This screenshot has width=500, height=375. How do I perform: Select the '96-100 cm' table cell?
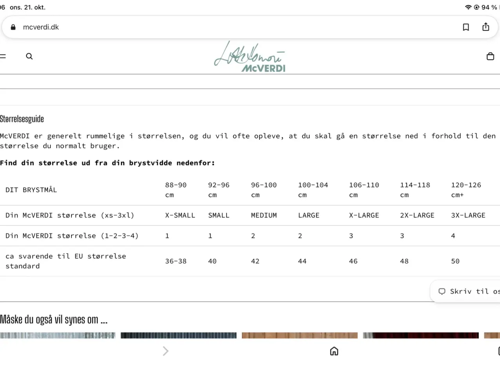click(264, 190)
